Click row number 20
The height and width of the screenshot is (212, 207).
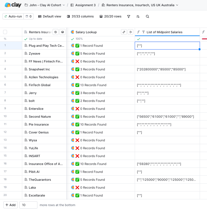coord(5,195)
